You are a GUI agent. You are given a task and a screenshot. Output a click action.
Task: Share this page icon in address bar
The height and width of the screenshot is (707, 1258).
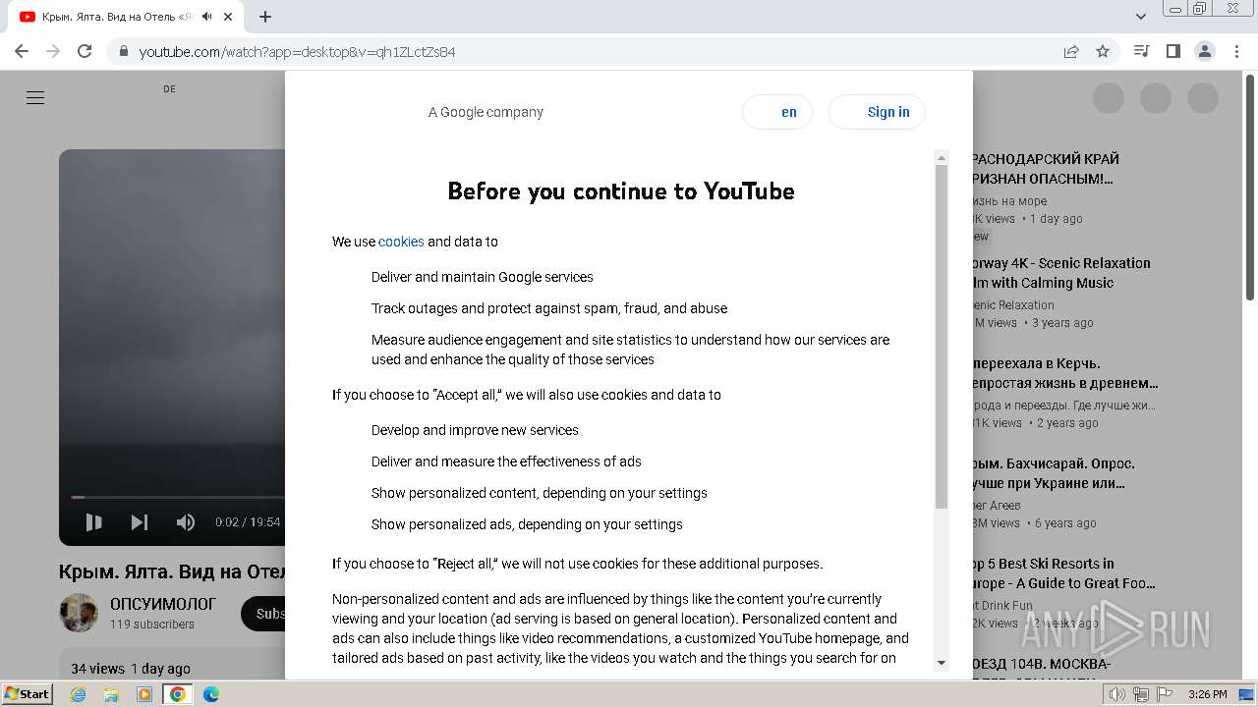coord(1071,51)
